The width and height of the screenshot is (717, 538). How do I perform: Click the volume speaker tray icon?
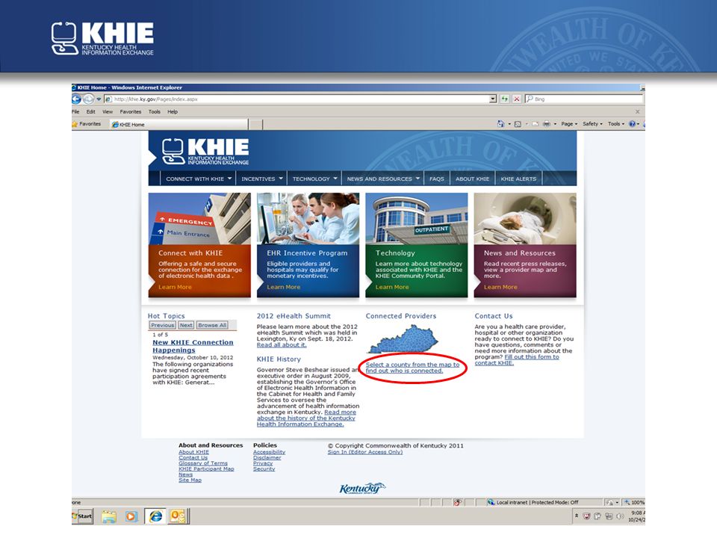coord(620,516)
